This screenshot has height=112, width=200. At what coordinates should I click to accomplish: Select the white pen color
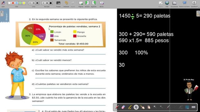coord(9,3)
